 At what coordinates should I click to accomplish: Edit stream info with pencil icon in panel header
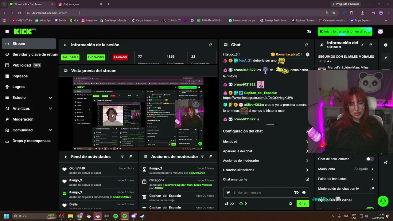coord(362,45)
